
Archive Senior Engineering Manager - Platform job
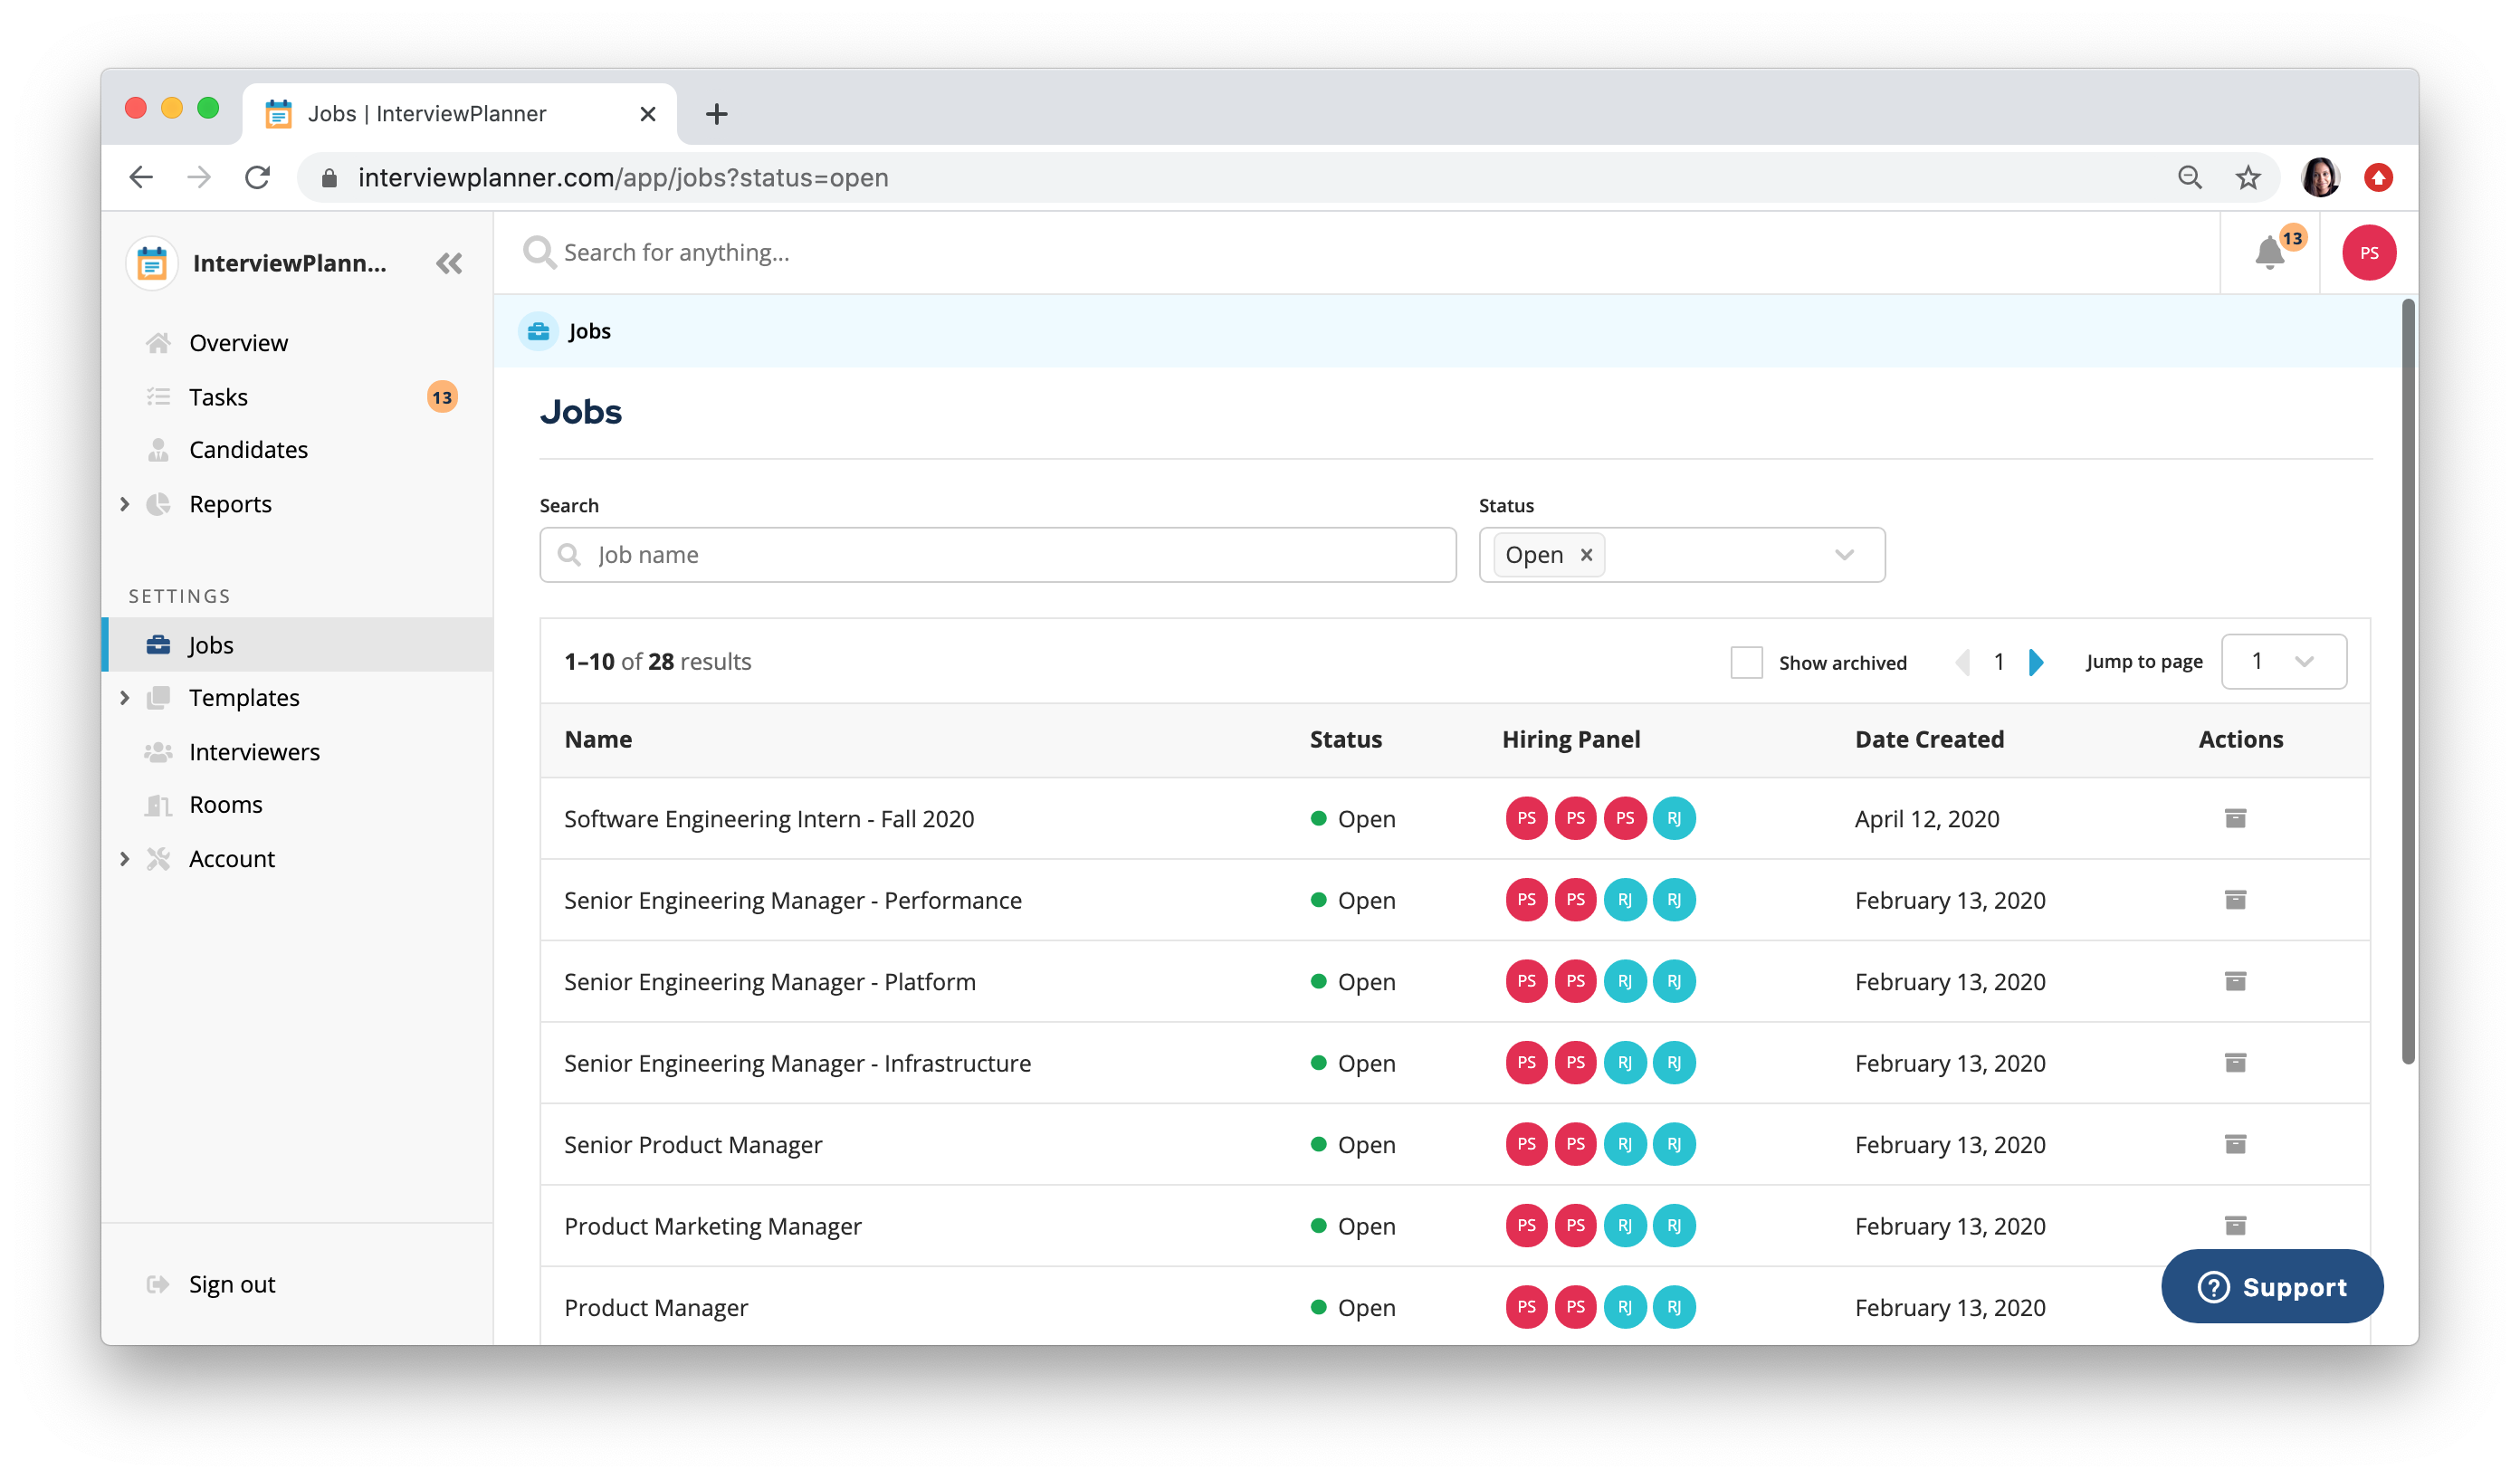2235,981
